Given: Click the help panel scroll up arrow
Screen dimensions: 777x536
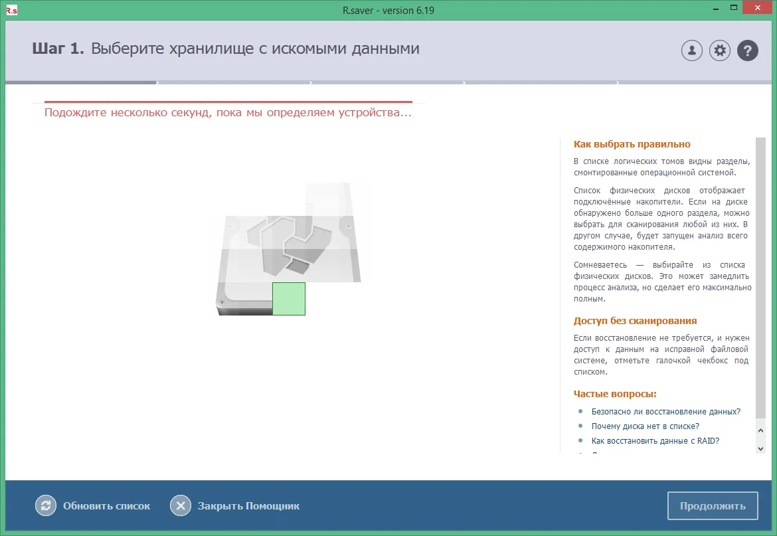Looking at the screenshot, I should click(x=760, y=430).
